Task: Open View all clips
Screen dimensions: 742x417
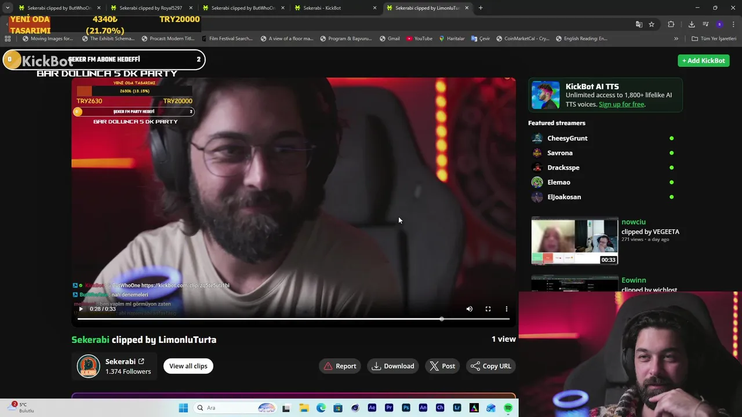Action: click(188, 366)
